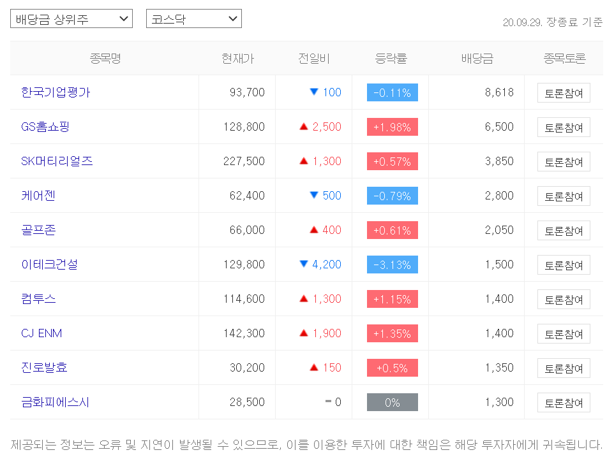Click the 30,200 current price
Viewport: 614px width, 464px height.
point(247,368)
